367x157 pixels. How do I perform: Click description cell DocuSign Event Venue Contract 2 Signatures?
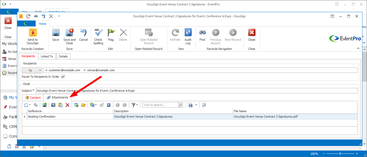[x=173, y=117]
